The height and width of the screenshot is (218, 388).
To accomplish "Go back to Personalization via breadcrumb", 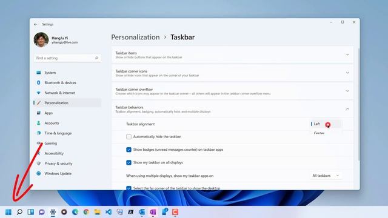I will [135, 37].
